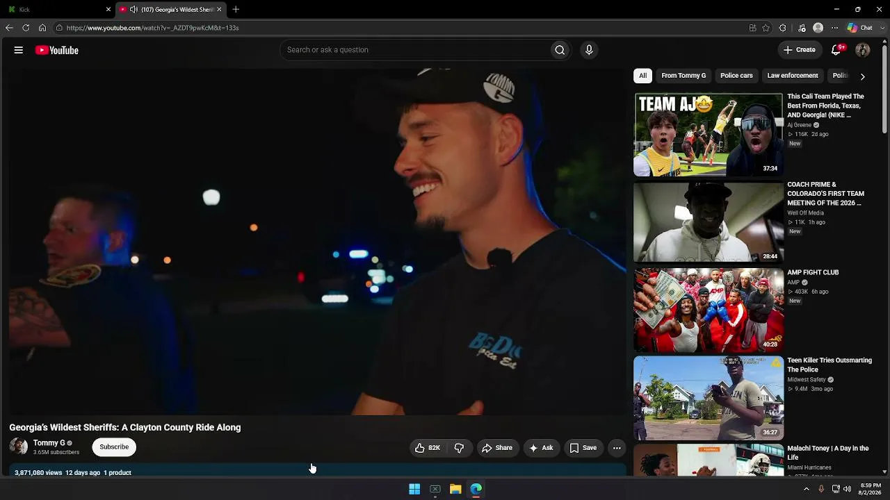Filter recommendations by From Tommy G
The width and height of the screenshot is (890, 500).
(683, 76)
